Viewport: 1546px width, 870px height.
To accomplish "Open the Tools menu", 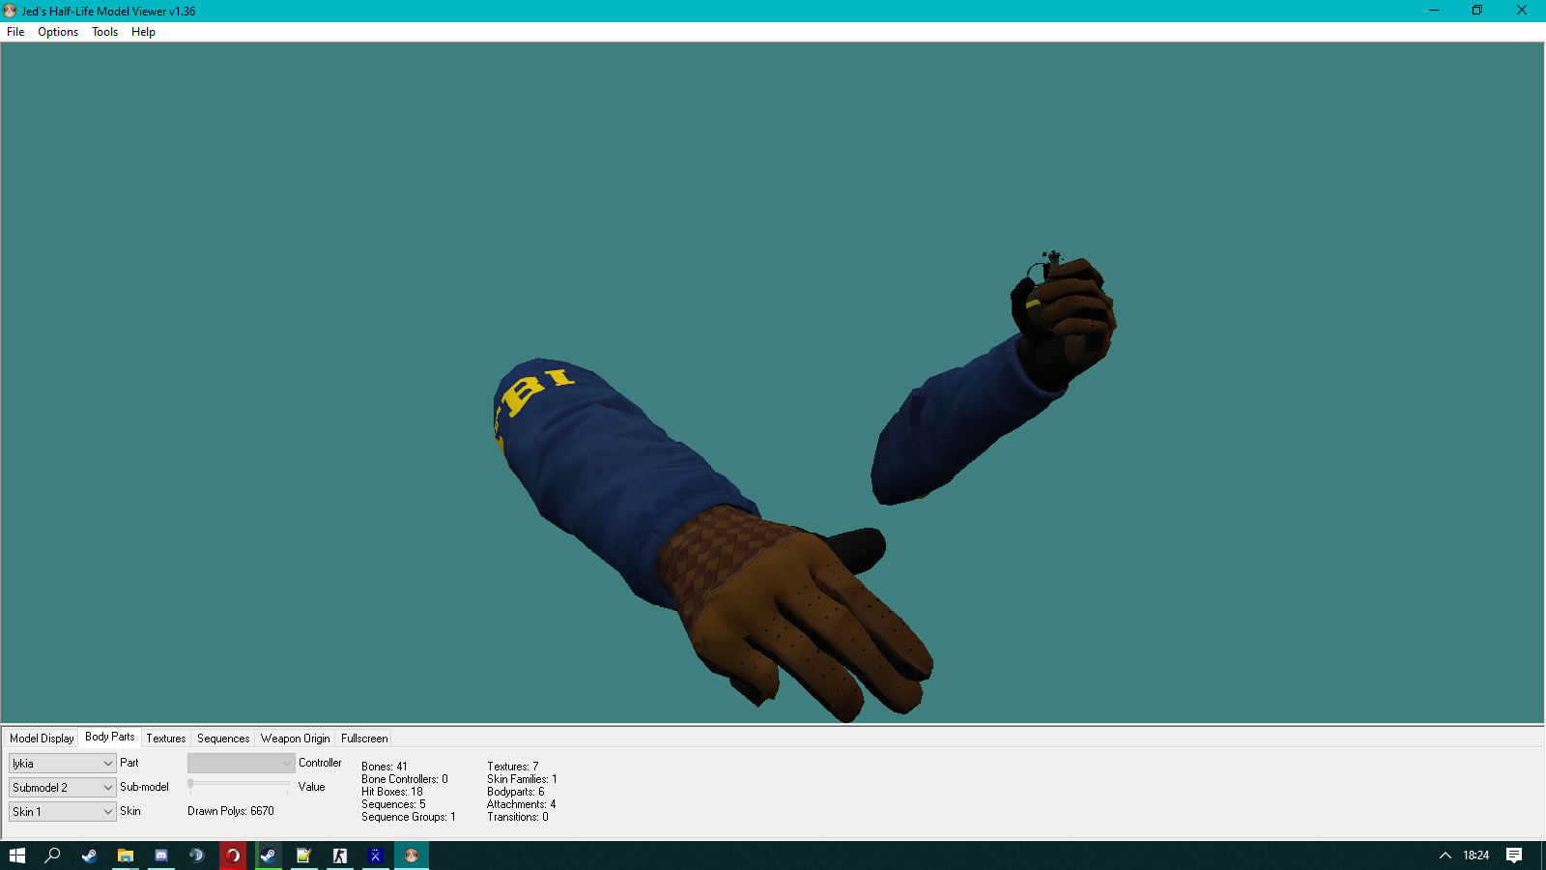I will click(x=104, y=32).
